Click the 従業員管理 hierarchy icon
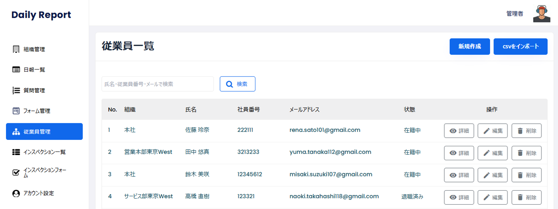This screenshot has height=209, width=558. point(16,131)
